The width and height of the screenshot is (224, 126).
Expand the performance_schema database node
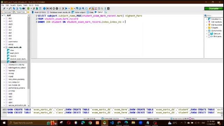(x=4, y=88)
